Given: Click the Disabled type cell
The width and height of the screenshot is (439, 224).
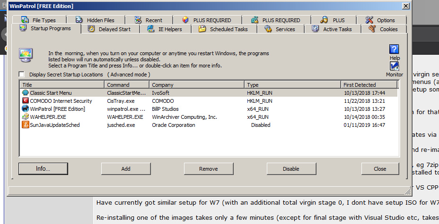Looking at the screenshot, I should click(261, 125).
